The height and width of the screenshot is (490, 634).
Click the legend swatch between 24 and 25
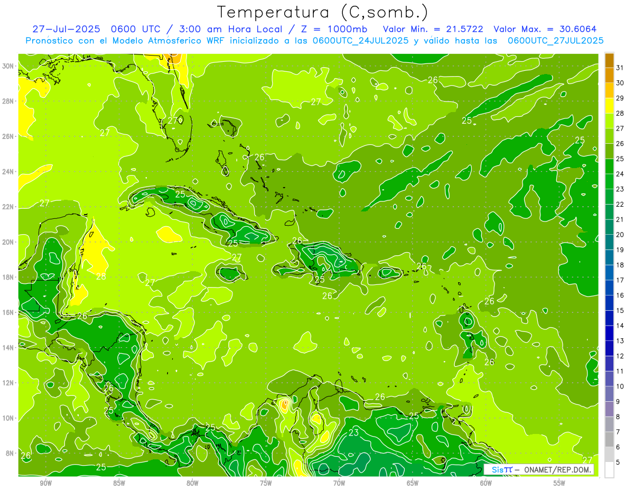(609, 166)
